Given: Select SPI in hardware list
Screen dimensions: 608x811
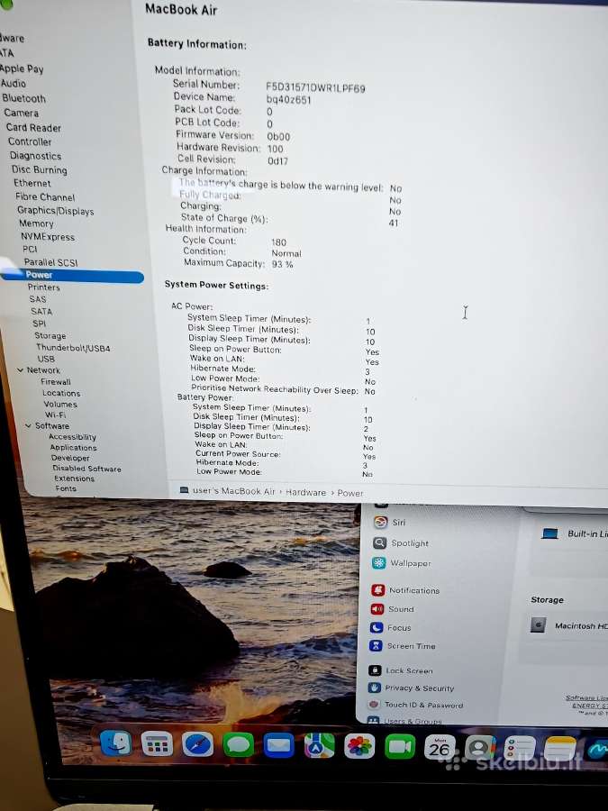Looking at the screenshot, I should (39, 323).
